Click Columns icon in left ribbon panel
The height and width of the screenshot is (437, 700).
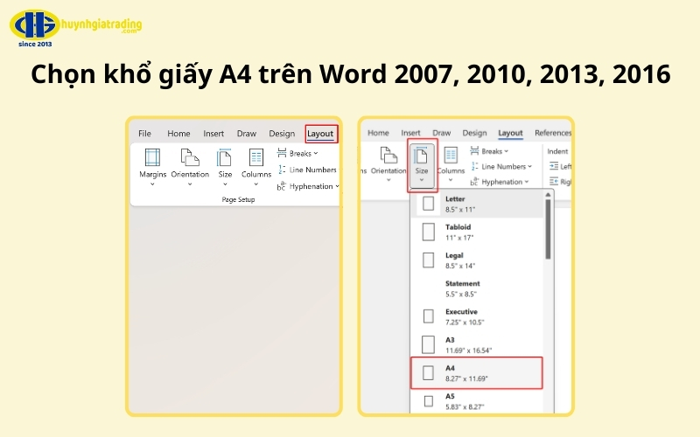point(256,157)
